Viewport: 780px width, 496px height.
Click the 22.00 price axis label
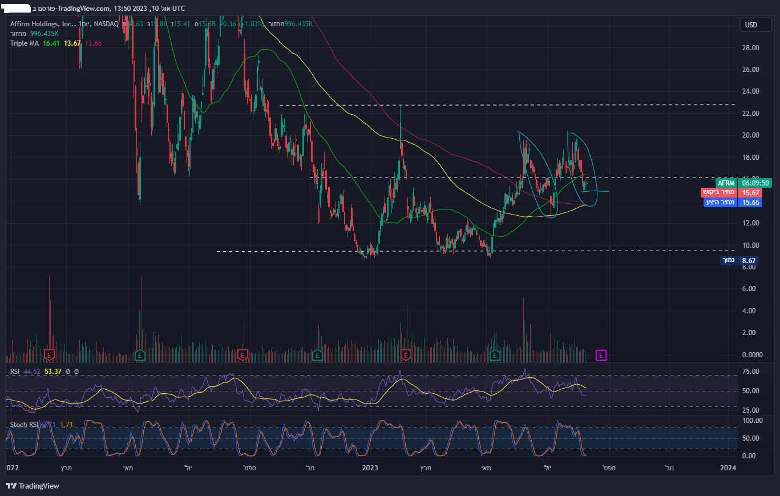point(751,114)
